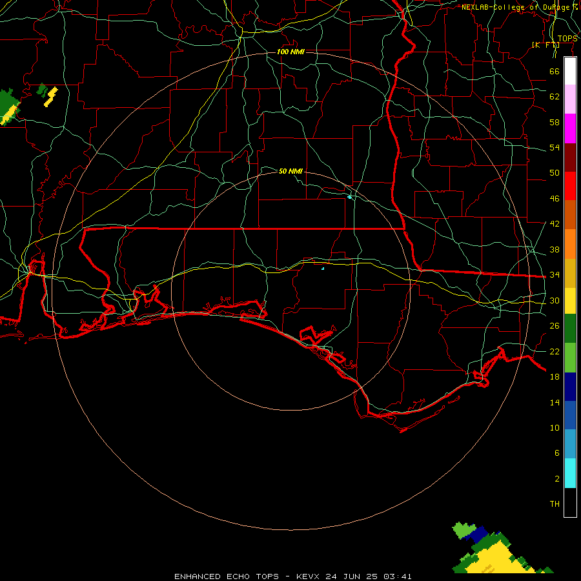Click the '6' legend value
This screenshot has width=581, height=581.
[557, 453]
